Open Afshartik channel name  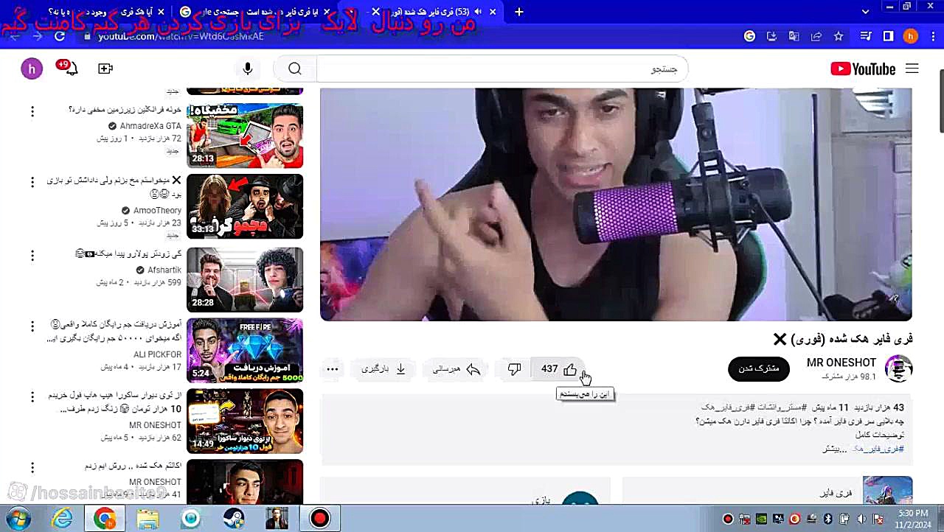164,270
